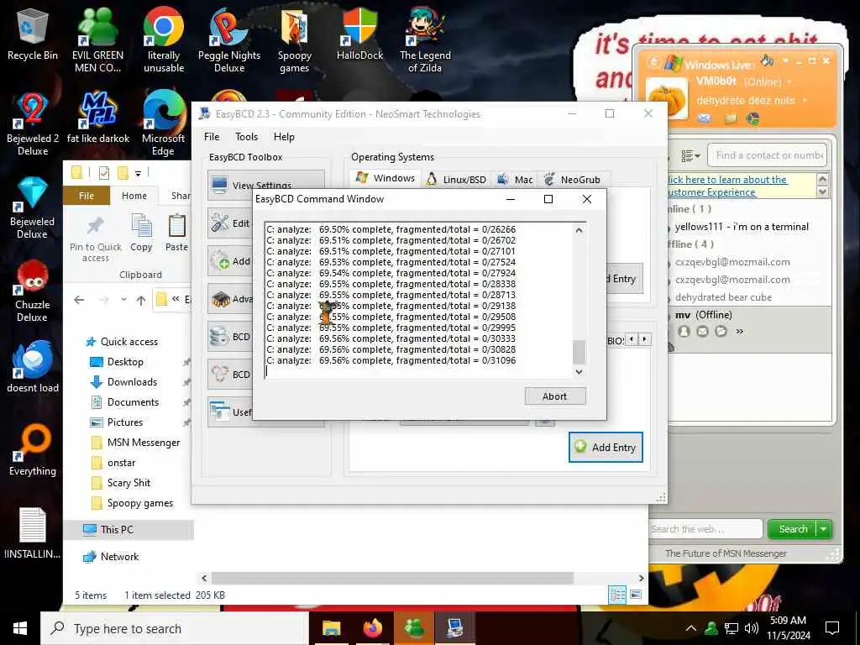
Task: Click the tab scroll right arrow near BIO
Action: tap(644, 339)
